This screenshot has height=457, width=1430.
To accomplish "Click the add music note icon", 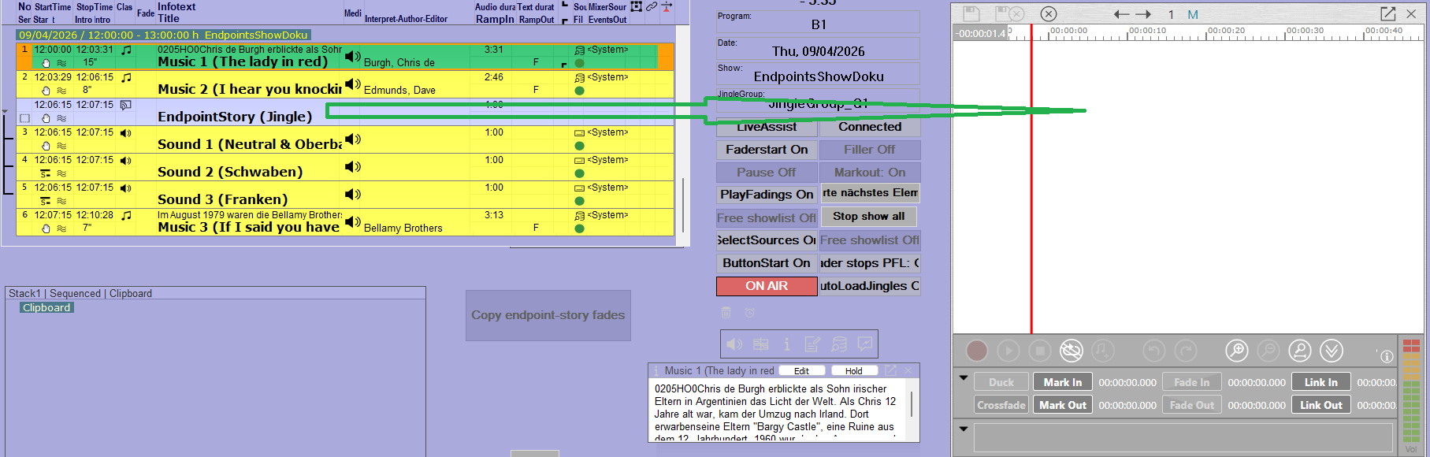I will click(x=1103, y=351).
